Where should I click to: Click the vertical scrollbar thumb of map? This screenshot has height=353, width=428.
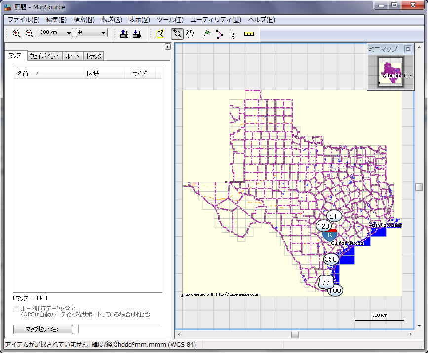click(x=419, y=187)
